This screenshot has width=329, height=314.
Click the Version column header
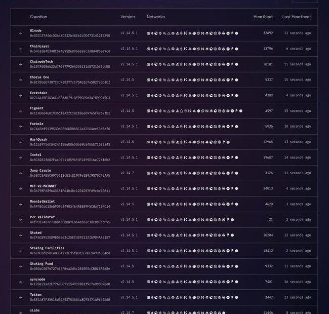point(128,17)
